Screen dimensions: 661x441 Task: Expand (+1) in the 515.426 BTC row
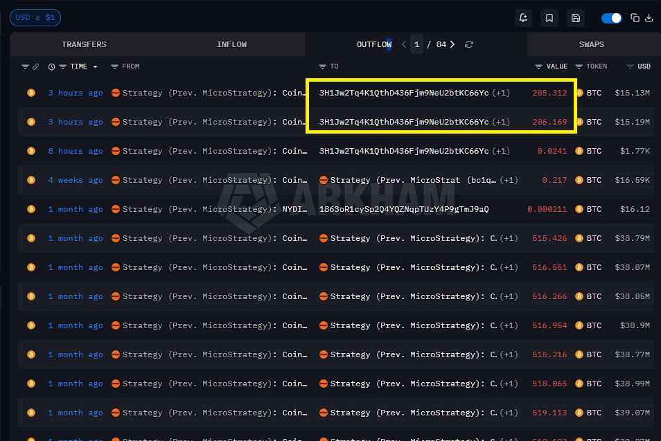click(x=509, y=238)
